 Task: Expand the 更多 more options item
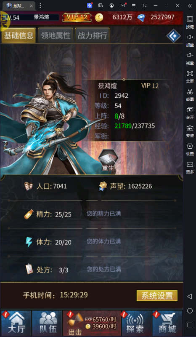(190, 167)
